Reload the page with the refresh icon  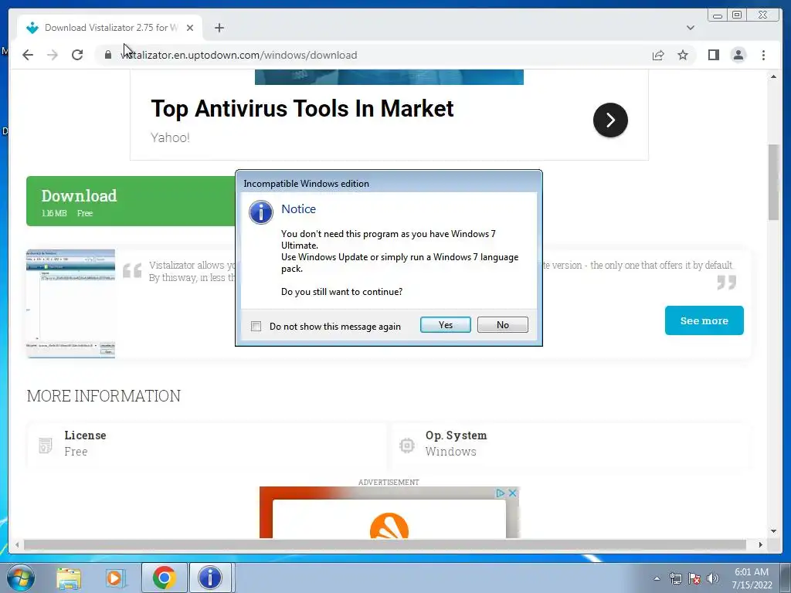(x=77, y=55)
